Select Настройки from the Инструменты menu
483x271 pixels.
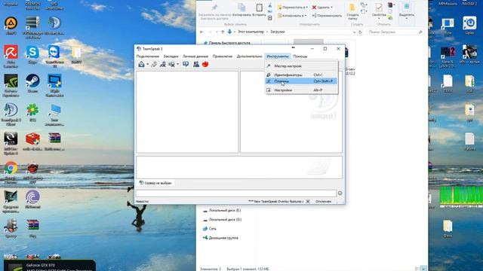pos(302,90)
